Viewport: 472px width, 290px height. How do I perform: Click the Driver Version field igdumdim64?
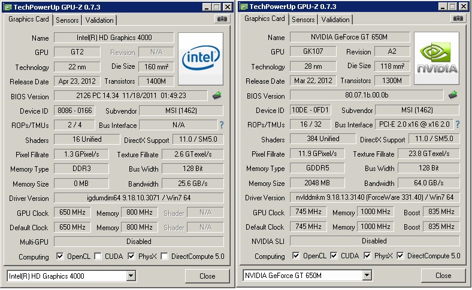(x=139, y=198)
